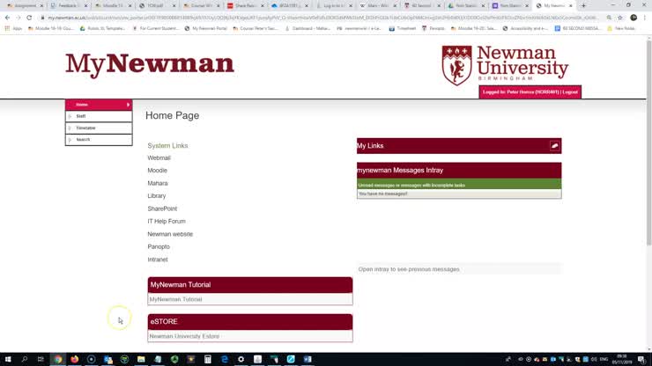The width and height of the screenshot is (652, 366).
Task: Open Firefox from the taskbar
Action: [x=74, y=359]
